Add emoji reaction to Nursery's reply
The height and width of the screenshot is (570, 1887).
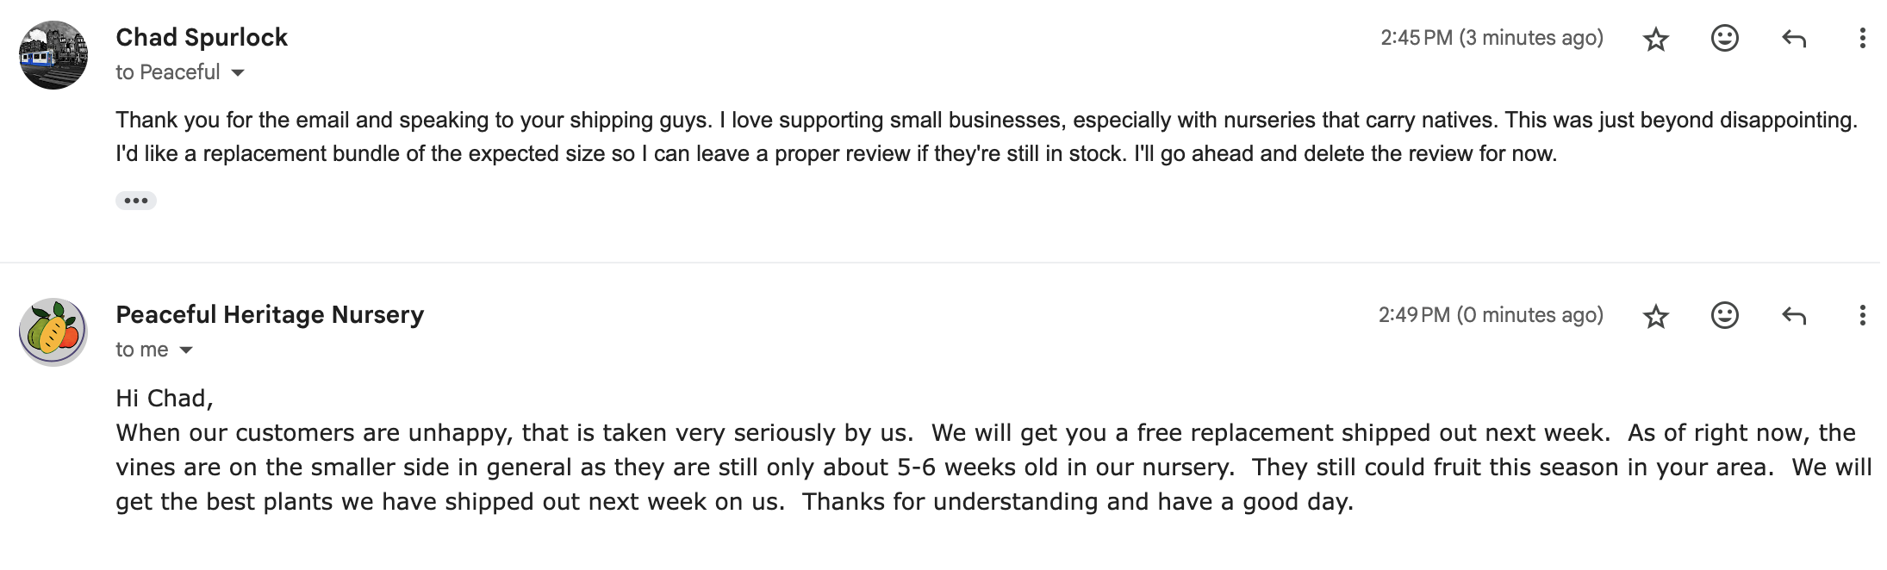pos(1724,315)
